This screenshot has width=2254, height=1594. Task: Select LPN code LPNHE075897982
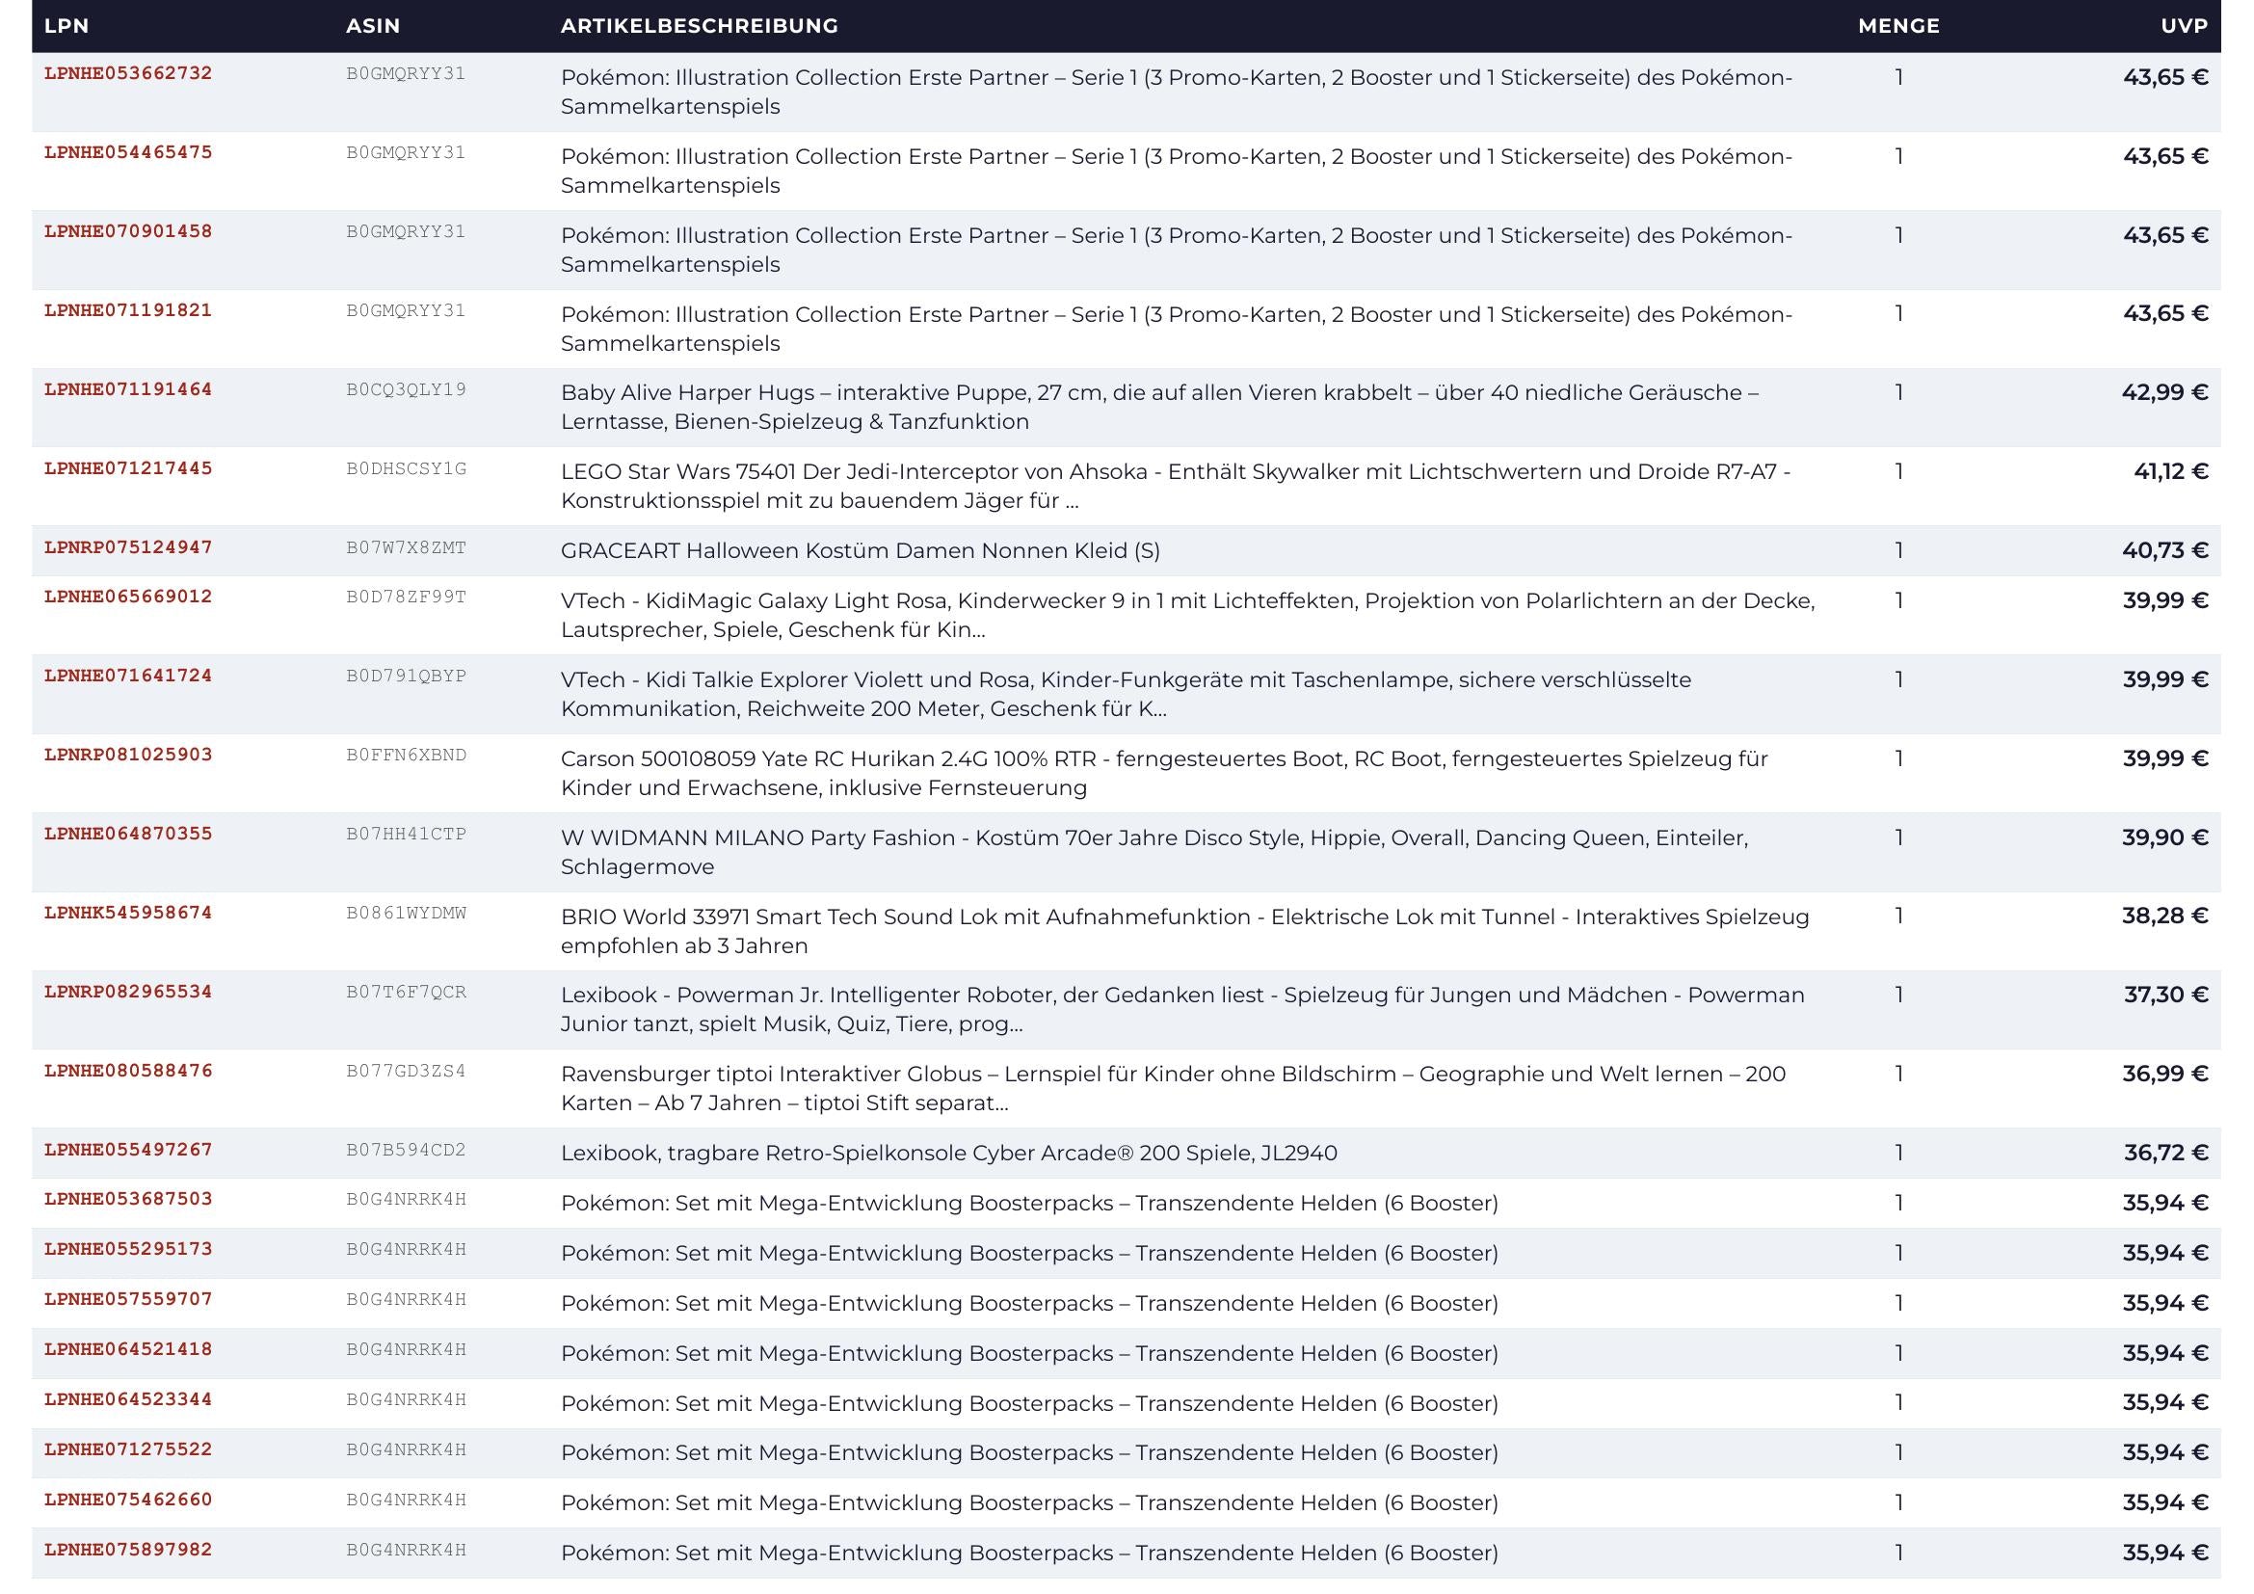(x=127, y=1549)
